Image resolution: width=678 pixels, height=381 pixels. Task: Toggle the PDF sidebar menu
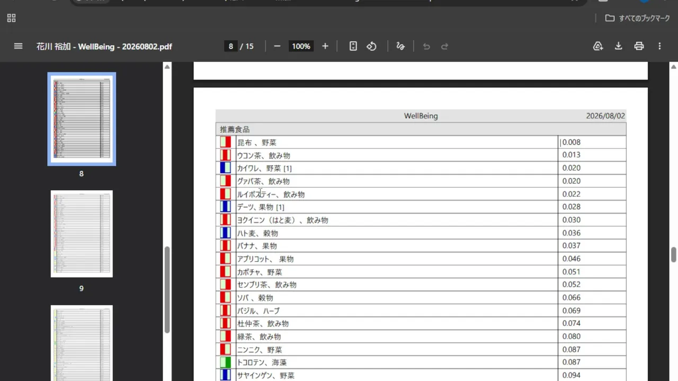pos(18,46)
